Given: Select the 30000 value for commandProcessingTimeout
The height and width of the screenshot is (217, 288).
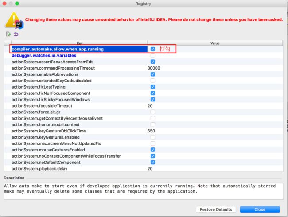Looking at the screenshot, I should pyautogui.click(x=154, y=68).
